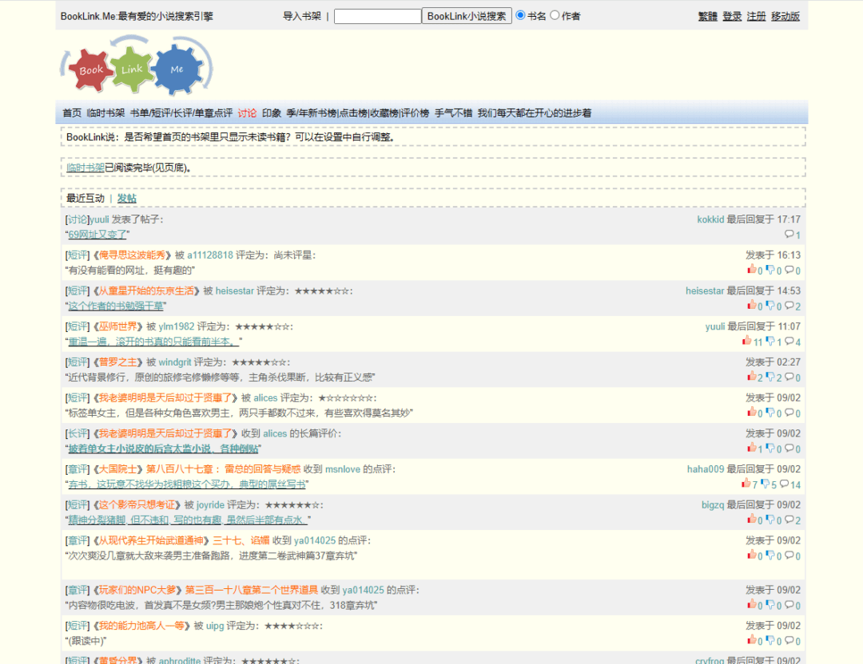Image resolution: width=863 pixels, height=664 pixels.
Task: Click the 发帖 link
Action: [x=127, y=198]
